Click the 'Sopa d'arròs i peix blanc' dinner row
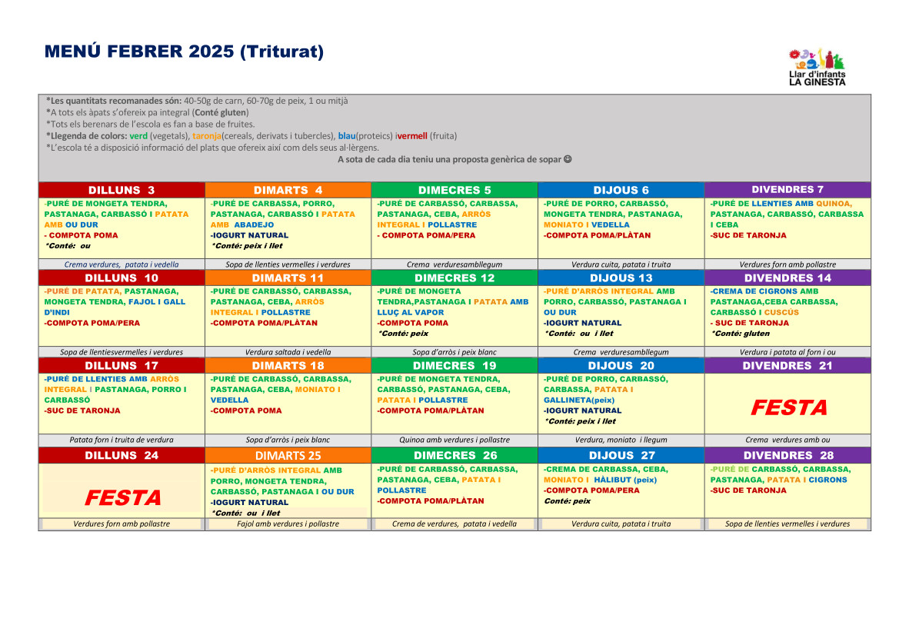Screen dimensions: 899x635 (454, 352)
